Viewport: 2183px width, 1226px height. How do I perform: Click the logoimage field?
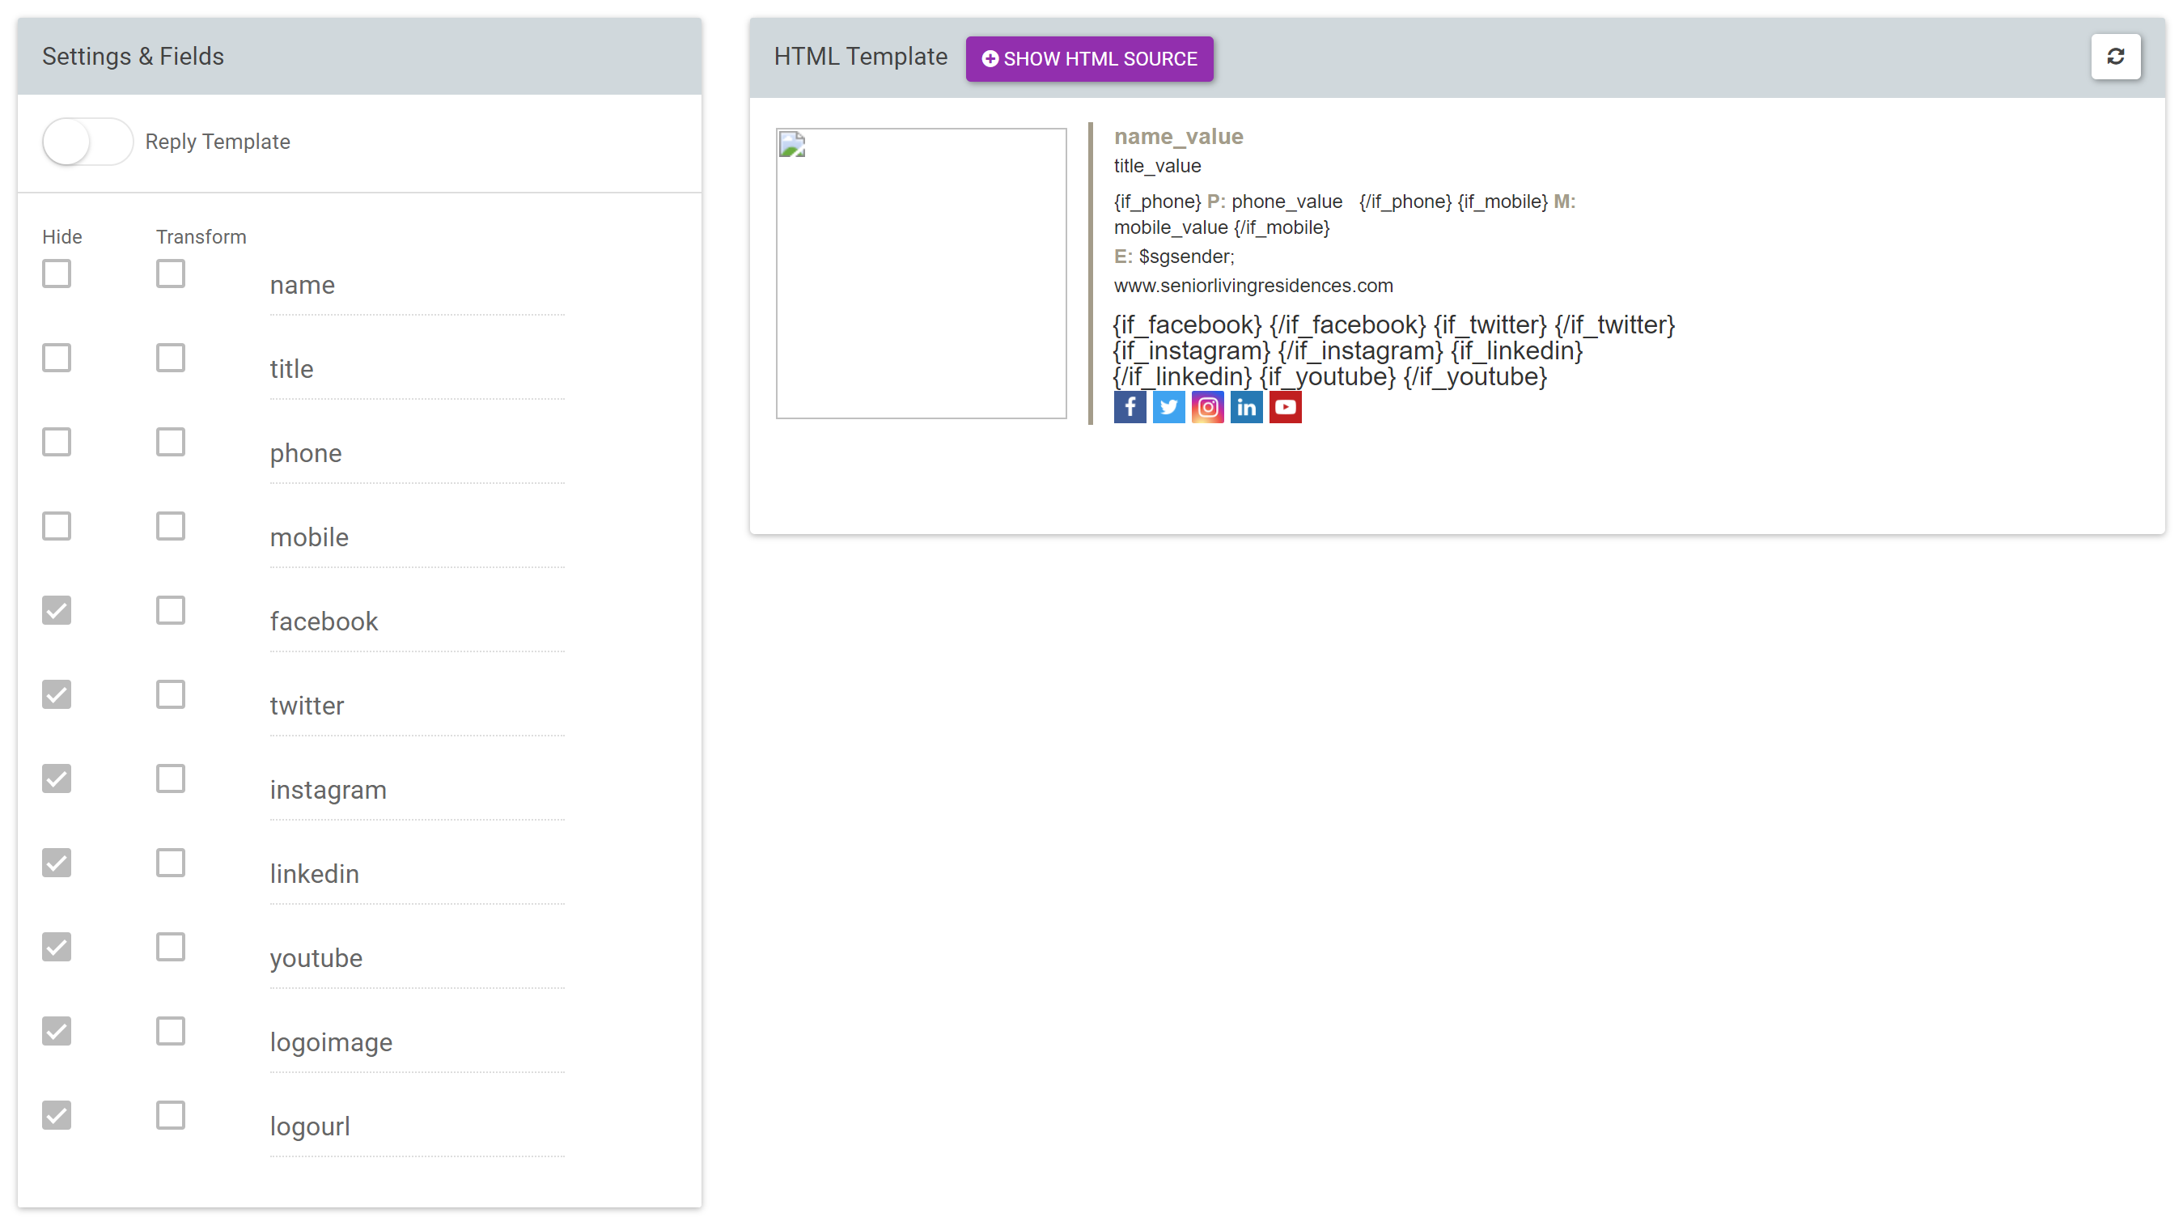(417, 1042)
